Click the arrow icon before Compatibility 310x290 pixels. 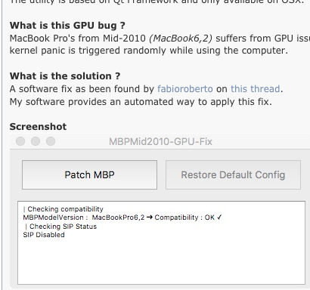(150, 217)
